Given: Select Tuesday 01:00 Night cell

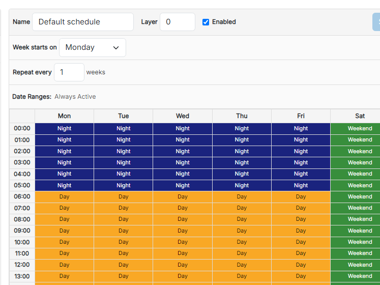Looking at the screenshot, I should click(x=123, y=140).
